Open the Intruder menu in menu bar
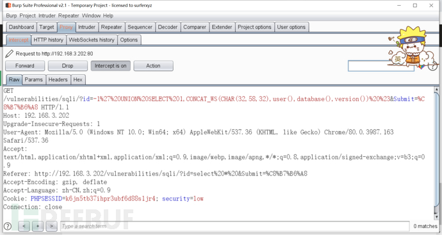Image resolution: width=442 pixels, height=235 pixels. 47,16
